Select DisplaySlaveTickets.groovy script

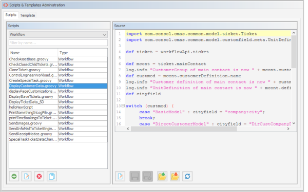58,97
